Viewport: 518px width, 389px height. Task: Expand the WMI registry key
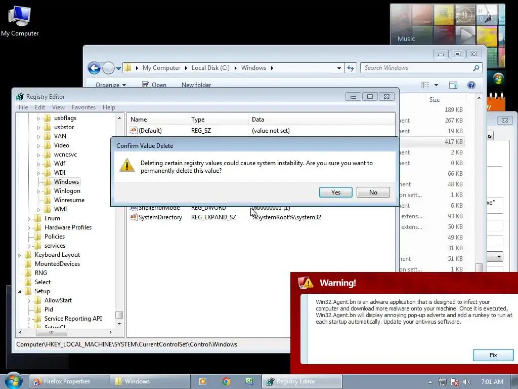[x=38, y=209]
